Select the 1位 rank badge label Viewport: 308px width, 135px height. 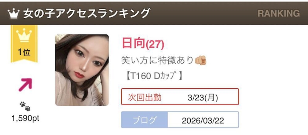[24, 52]
